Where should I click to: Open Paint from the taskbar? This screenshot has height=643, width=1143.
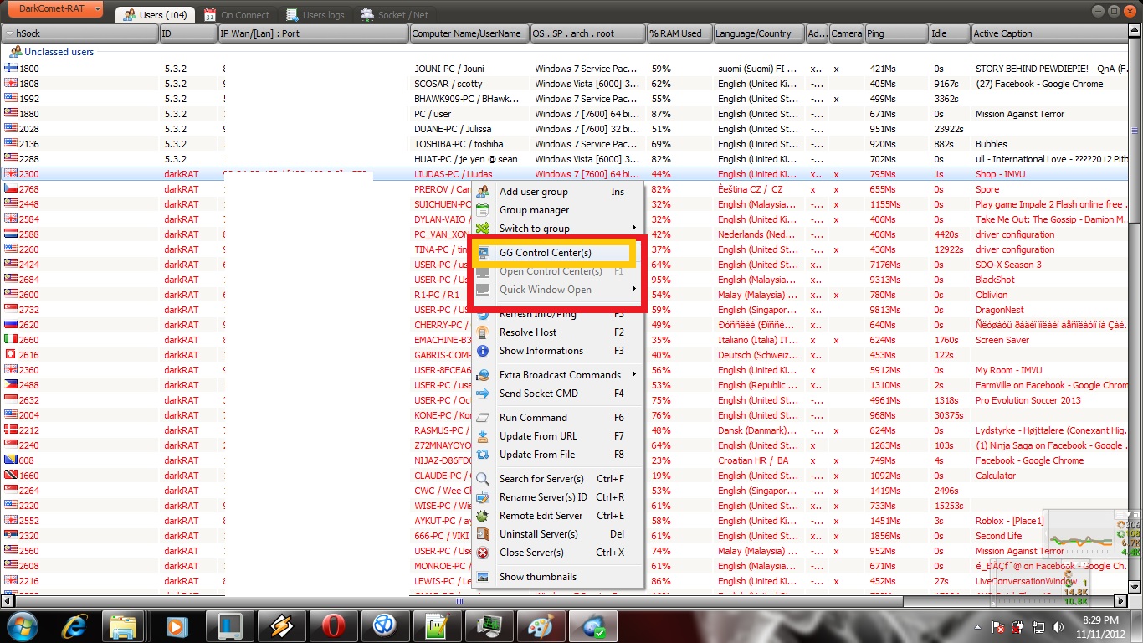[x=541, y=625]
